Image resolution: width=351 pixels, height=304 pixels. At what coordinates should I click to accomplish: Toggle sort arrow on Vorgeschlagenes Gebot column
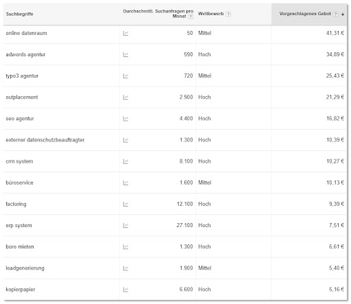pyautogui.click(x=343, y=14)
